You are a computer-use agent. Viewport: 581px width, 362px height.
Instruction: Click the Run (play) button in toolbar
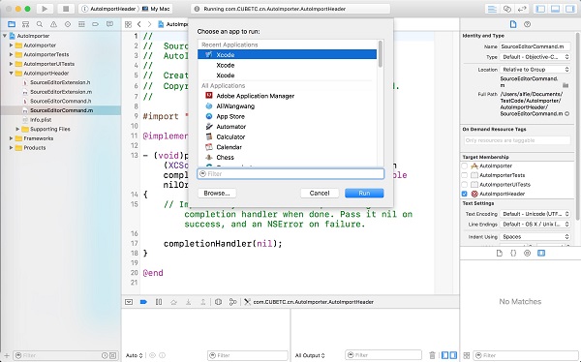(45, 9)
